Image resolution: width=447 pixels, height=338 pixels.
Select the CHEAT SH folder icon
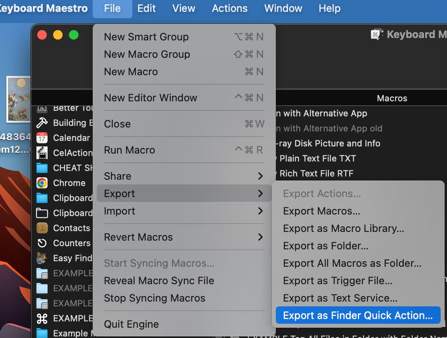coord(42,168)
